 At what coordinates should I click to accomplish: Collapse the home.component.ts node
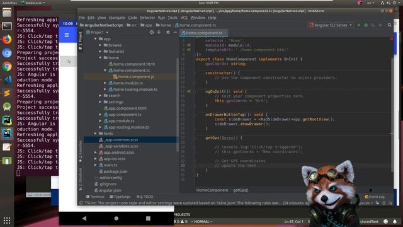[x=105, y=70]
